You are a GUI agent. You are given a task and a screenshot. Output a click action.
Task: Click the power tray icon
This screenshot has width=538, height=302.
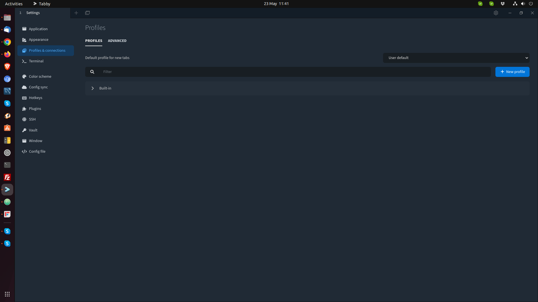(531, 4)
